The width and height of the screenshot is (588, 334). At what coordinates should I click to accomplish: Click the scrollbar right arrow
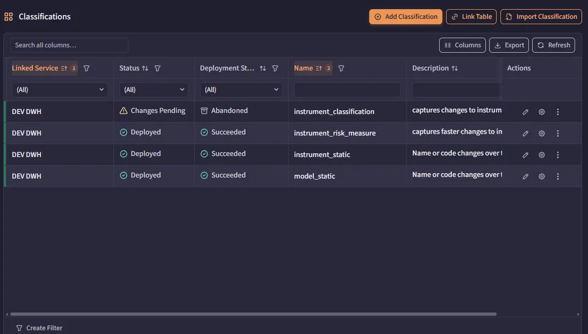(x=578, y=314)
